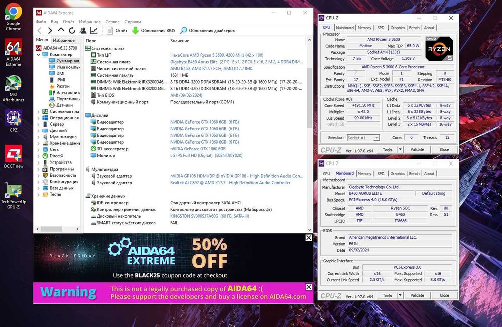Screen dimensions: 502x327
Task: Switch to Memory tab in upper CPU-Z
Action: click(x=364, y=28)
